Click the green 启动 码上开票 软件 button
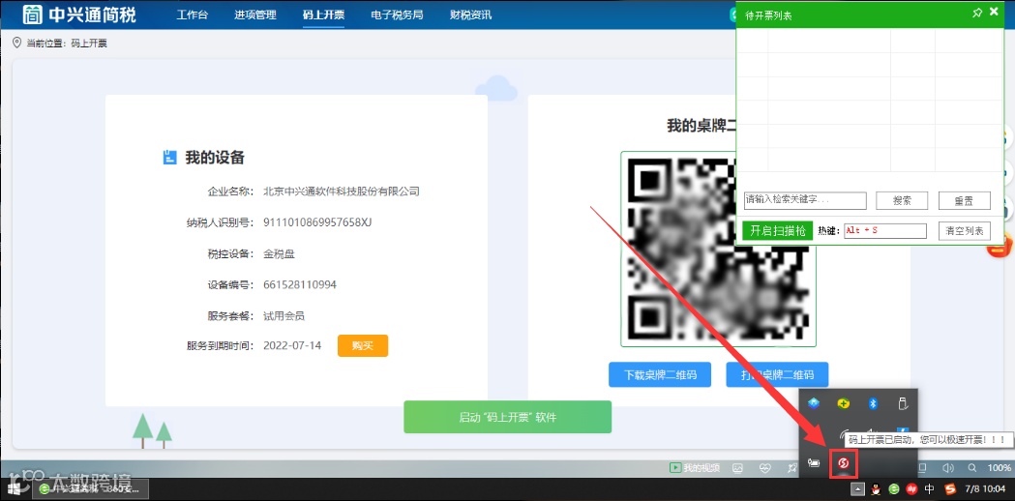The image size is (1015, 501). tap(507, 417)
